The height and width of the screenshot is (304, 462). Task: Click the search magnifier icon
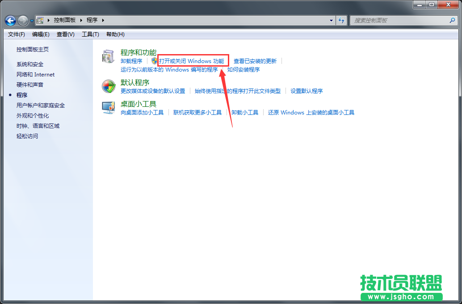[x=452, y=20]
